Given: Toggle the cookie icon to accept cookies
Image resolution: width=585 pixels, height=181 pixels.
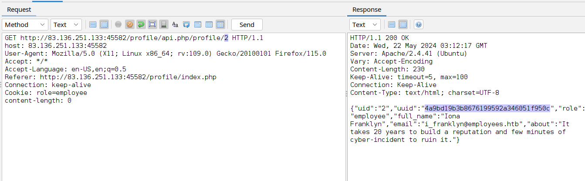Looking at the screenshot, I should (x=130, y=25).
